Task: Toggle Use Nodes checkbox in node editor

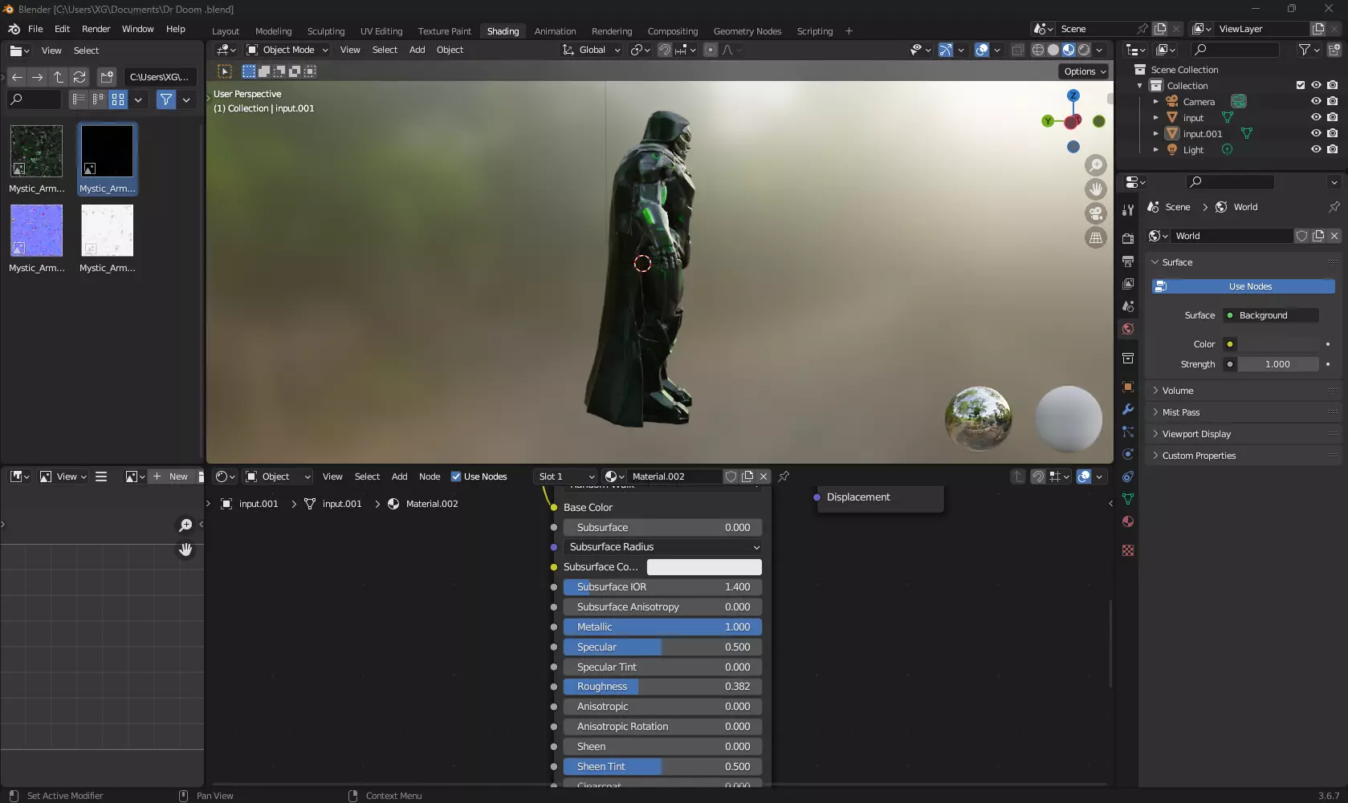Action: point(456,477)
